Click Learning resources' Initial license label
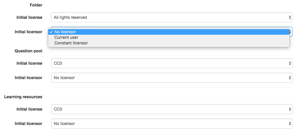Image resolution: width=298 pixels, height=130 pixels. pyautogui.click(x=29, y=109)
